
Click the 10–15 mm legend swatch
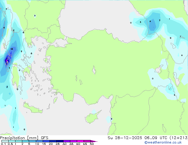point(39,141)
